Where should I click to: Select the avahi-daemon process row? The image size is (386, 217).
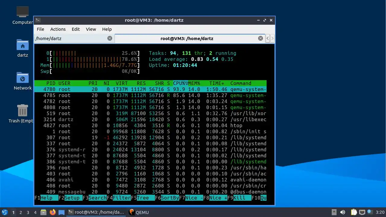[150, 180]
